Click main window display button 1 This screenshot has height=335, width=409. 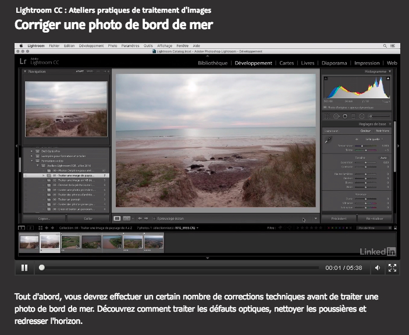pos(22,228)
